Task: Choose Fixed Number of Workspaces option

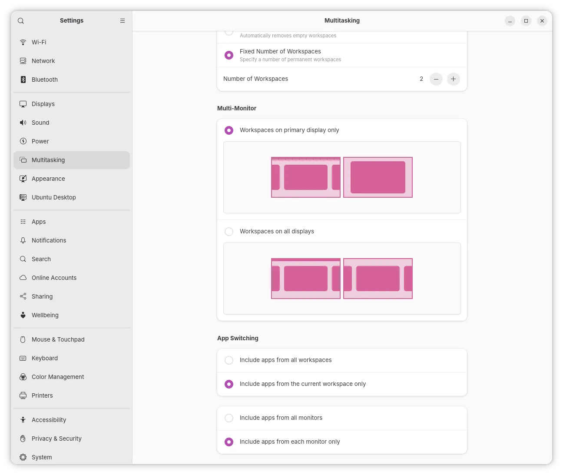Action: coord(229,55)
